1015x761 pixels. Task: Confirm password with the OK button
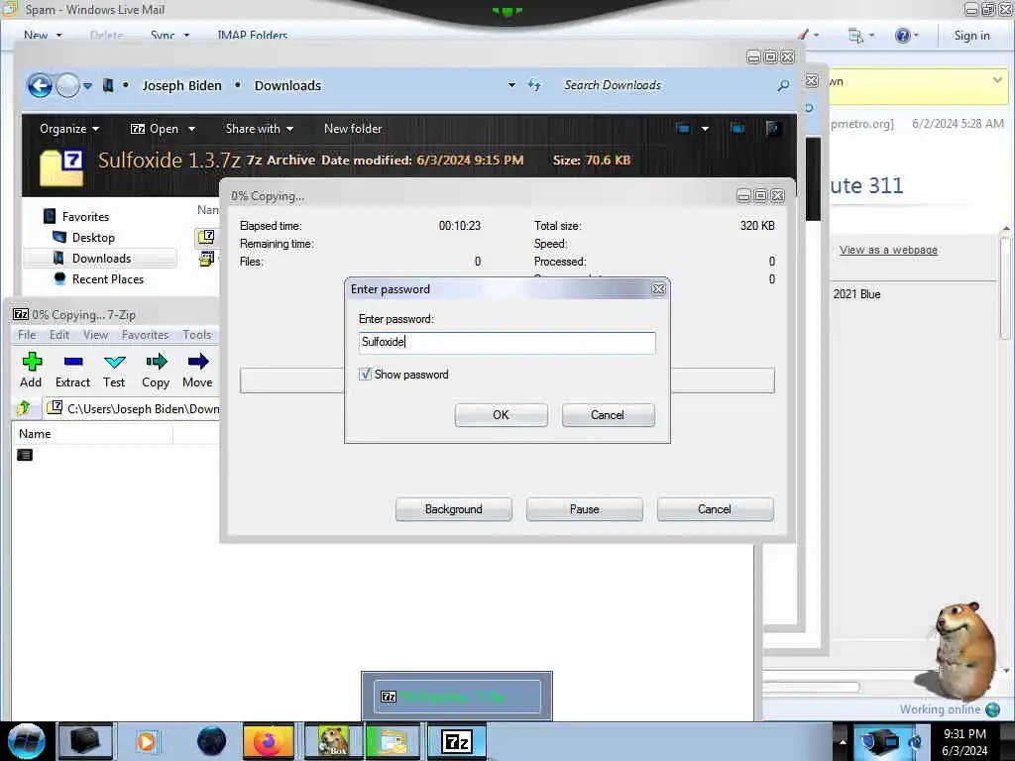click(501, 415)
